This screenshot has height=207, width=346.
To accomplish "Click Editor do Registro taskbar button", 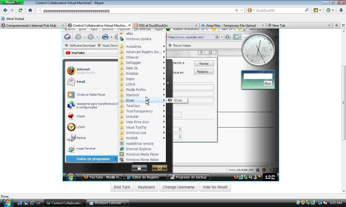I will [146, 177].
